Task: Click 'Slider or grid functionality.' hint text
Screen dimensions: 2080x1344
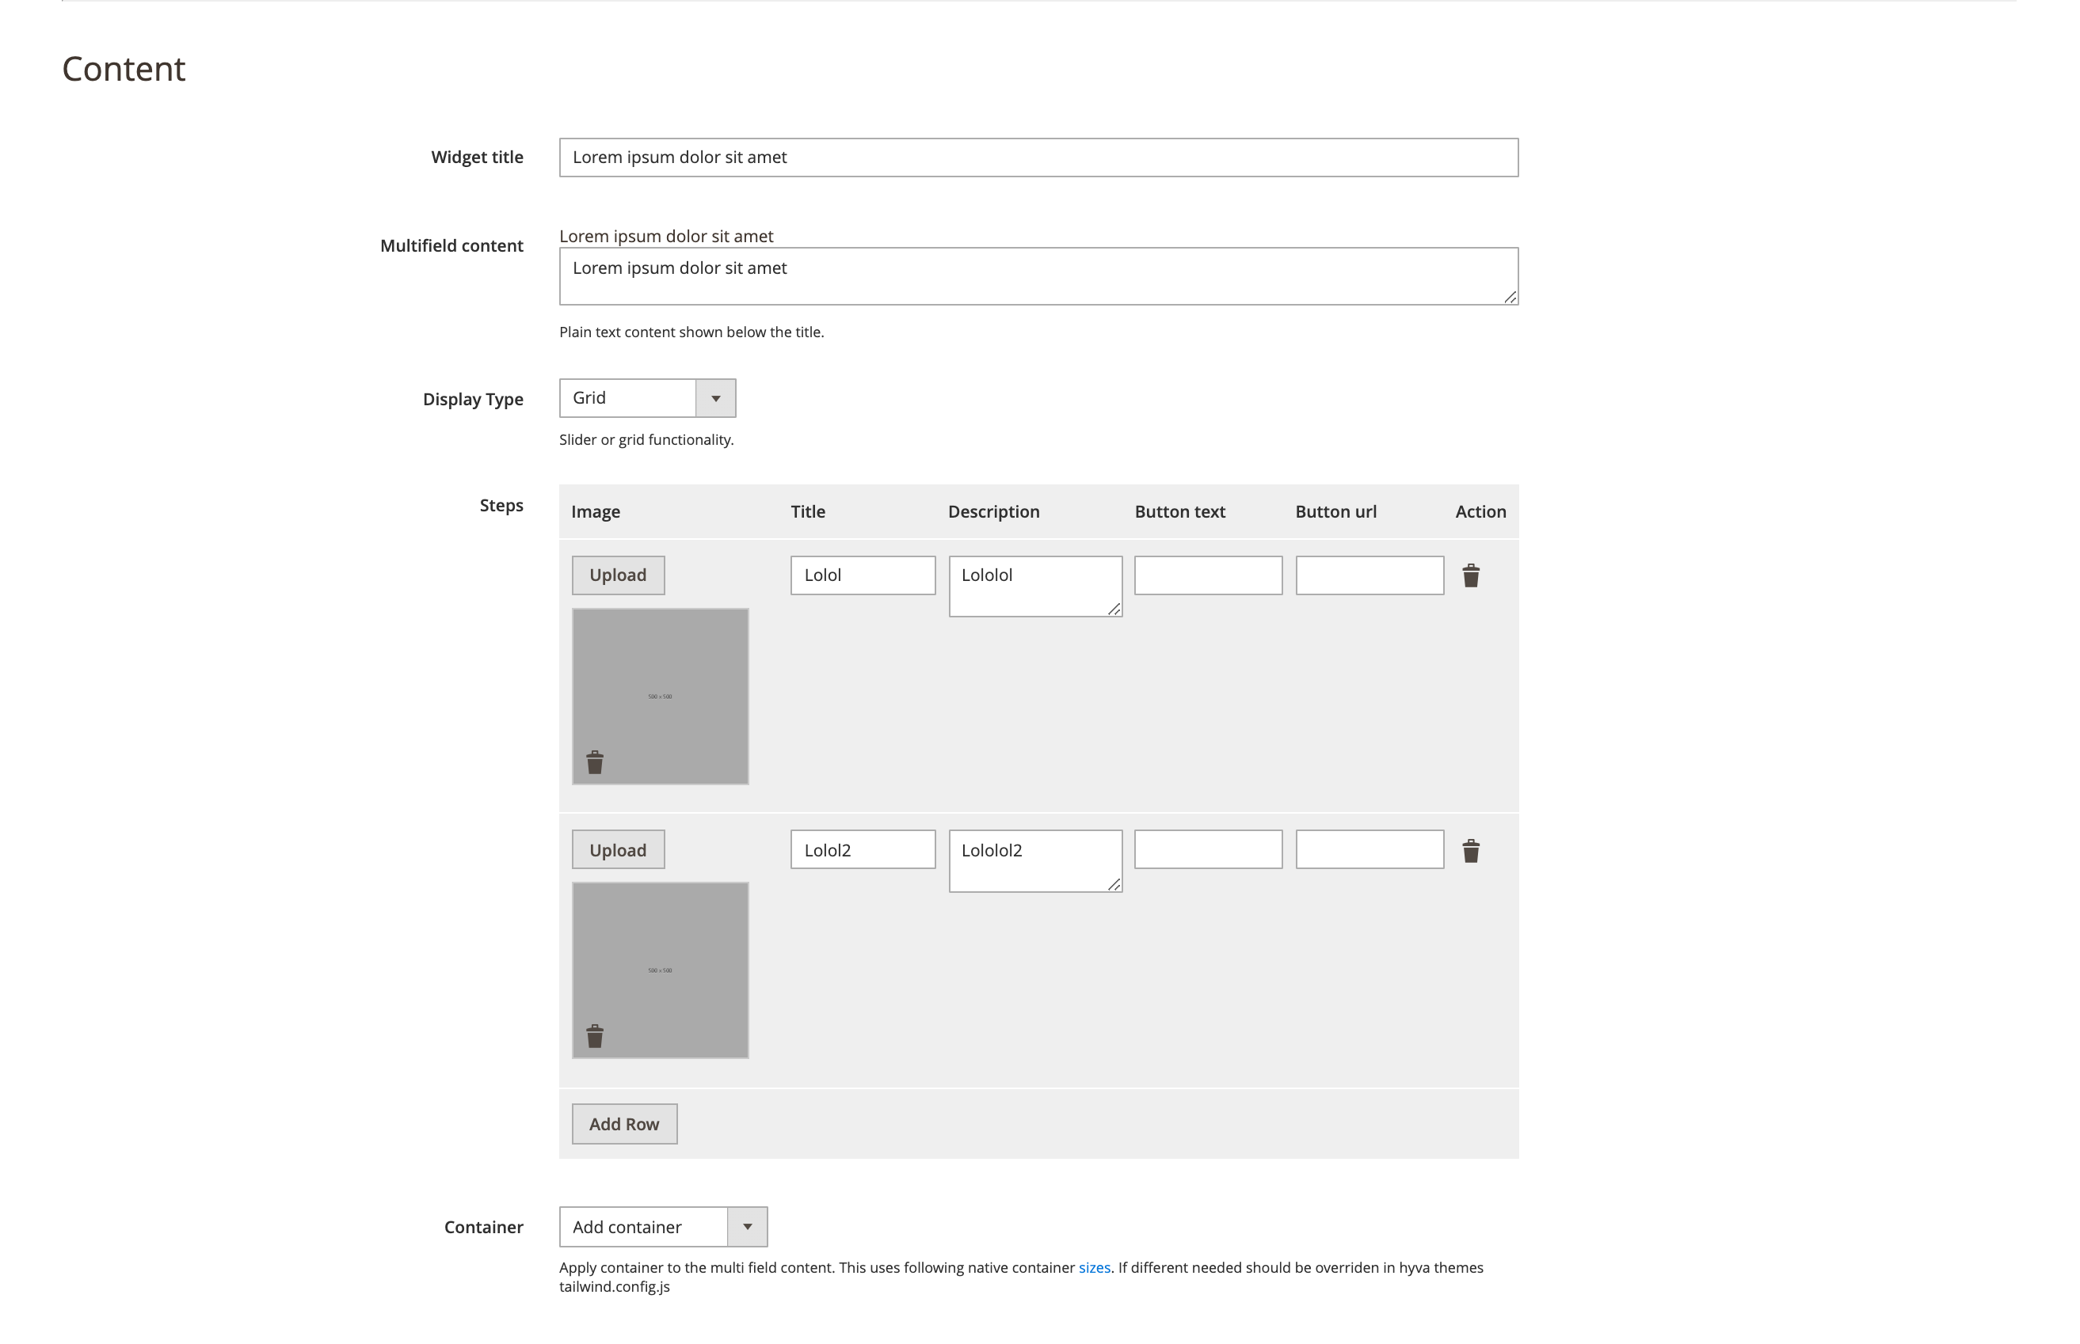Action: (x=646, y=440)
